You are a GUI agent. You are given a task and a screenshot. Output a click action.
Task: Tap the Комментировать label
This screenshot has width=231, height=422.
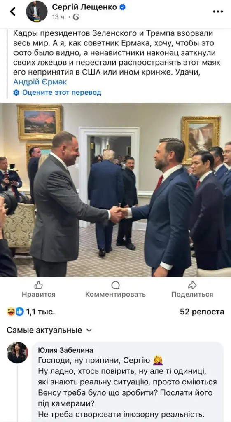point(115,294)
